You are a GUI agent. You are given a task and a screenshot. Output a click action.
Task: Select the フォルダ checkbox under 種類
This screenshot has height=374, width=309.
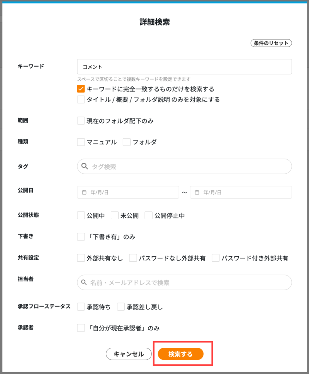click(126, 142)
